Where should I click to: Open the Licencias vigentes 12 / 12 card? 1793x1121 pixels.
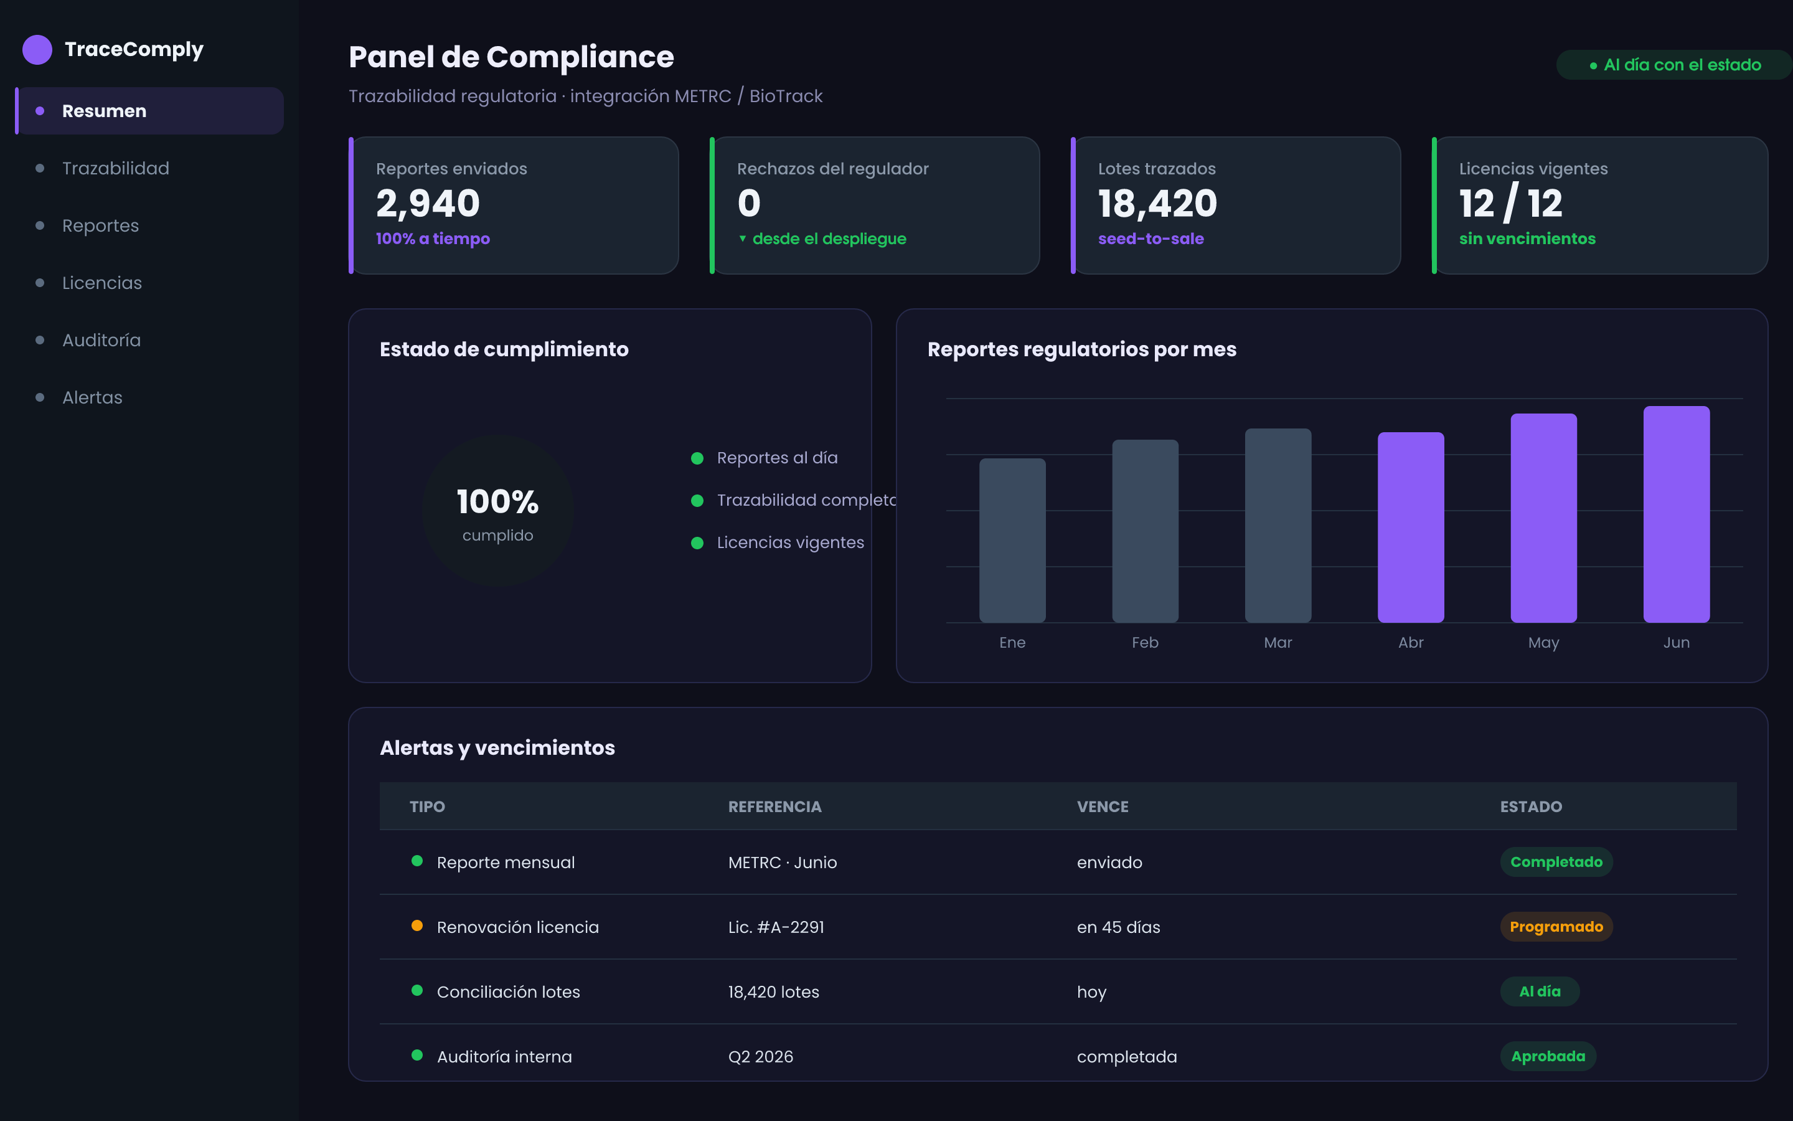(x=1599, y=206)
